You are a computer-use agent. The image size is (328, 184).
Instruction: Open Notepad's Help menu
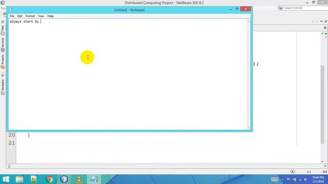pos(50,16)
